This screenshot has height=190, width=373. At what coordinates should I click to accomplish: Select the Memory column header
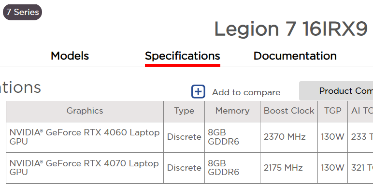[x=232, y=111]
